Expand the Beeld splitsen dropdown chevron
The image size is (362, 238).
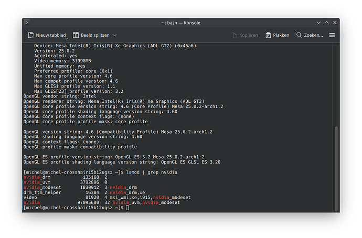(x=114, y=35)
